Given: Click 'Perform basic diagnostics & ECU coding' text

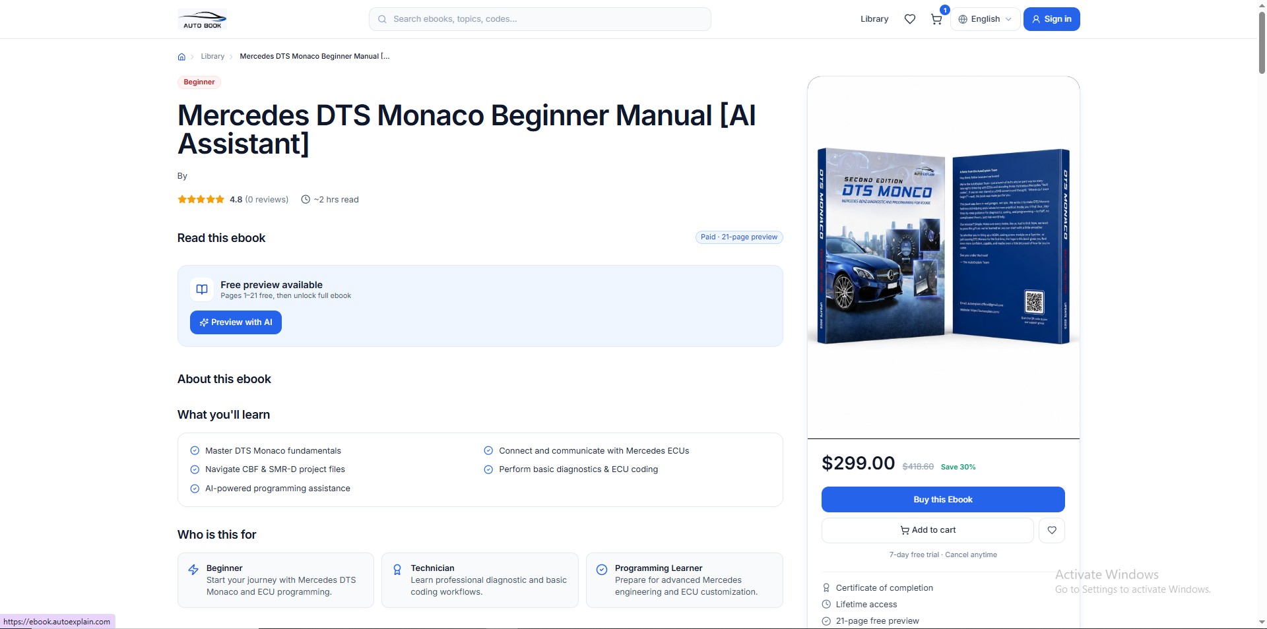Looking at the screenshot, I should [x=578, y=469].
